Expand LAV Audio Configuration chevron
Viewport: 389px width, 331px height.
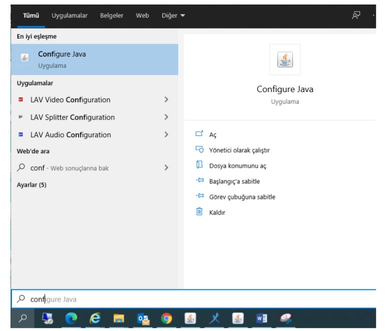coord(166,135)
